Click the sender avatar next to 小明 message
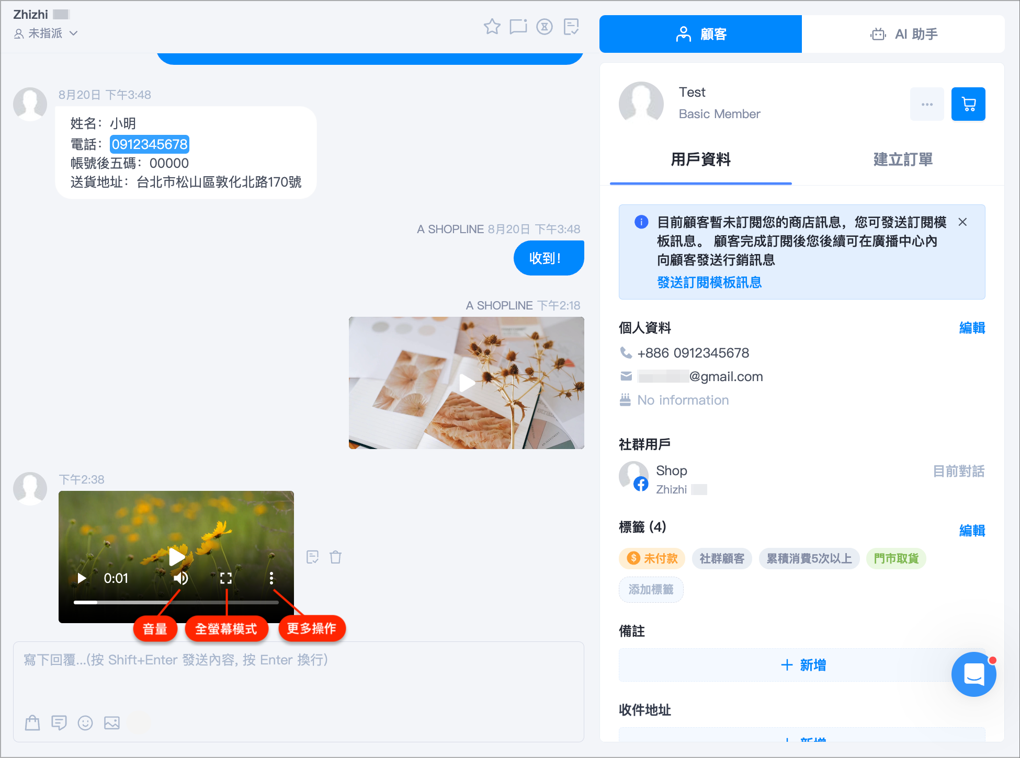This screenshot has width=1020, height=758. point(30,104)
